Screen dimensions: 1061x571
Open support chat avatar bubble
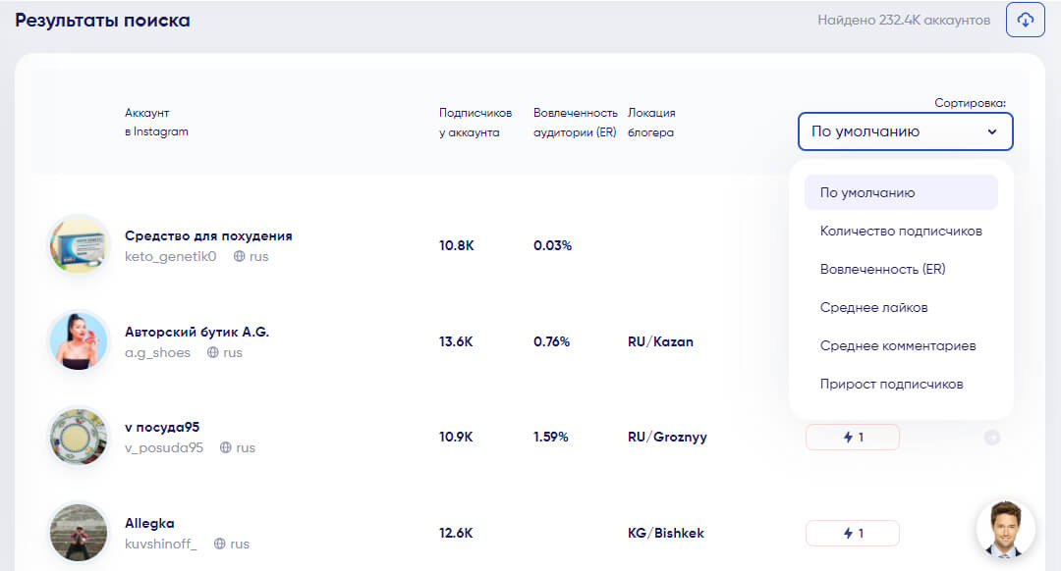click(1005, 530)
